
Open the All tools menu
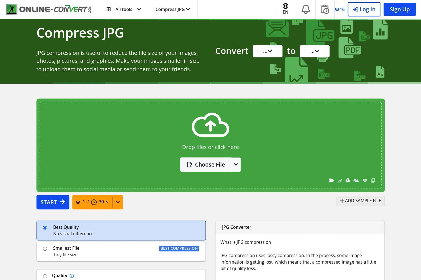pyautogui.click(x=124, y=9)
